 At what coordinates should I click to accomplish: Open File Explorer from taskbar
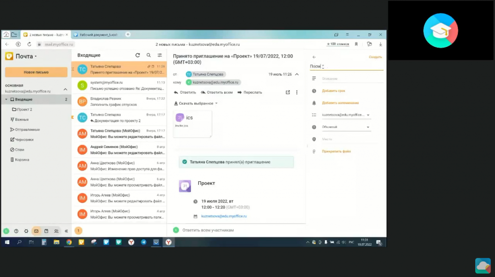(57, 242)
